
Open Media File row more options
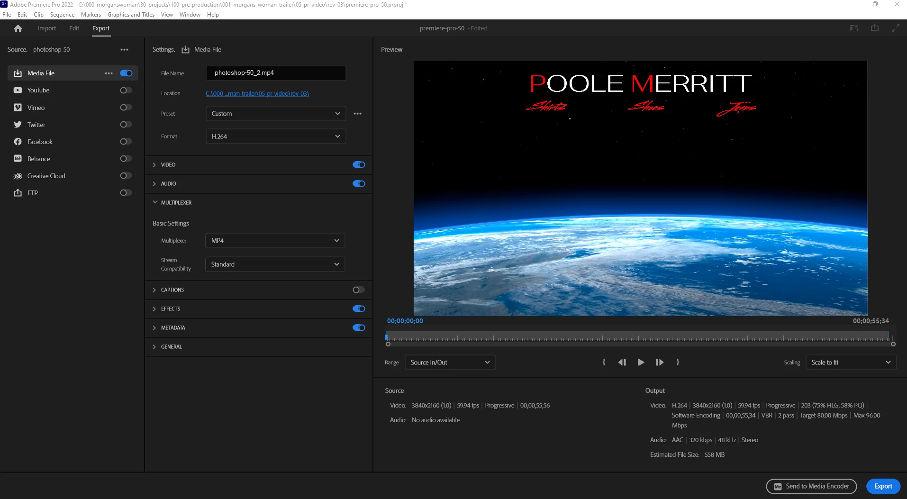[x=109, y=73]
